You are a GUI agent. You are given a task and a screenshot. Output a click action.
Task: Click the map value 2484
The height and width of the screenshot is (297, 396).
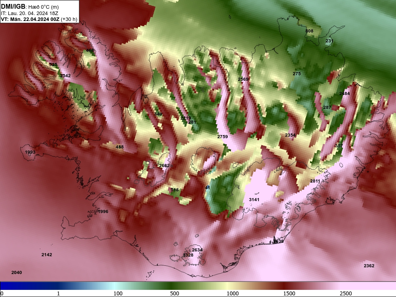[x=345, y=94]
